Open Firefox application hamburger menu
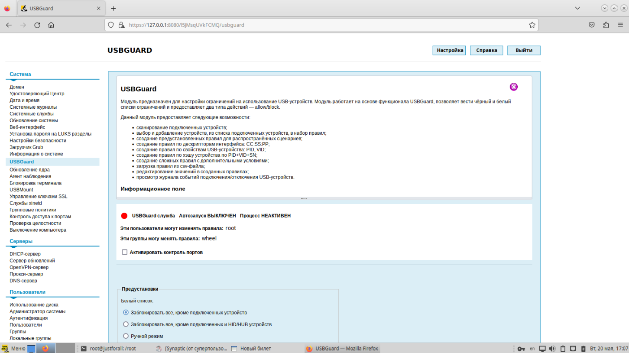The width and height of the screenshot is (629, 353). [620, 25]
